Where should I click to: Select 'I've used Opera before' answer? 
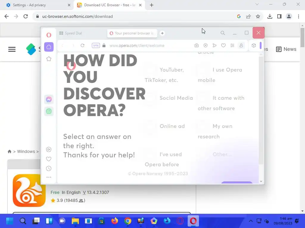click(163, 159)
